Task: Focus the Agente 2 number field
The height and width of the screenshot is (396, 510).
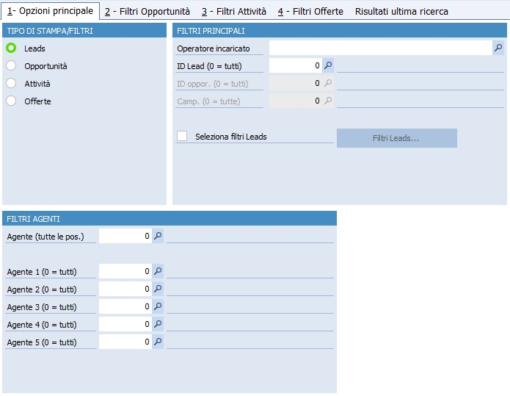Action: tap(125, 289)
